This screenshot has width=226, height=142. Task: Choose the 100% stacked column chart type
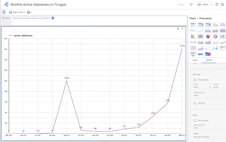pos(223,31)
